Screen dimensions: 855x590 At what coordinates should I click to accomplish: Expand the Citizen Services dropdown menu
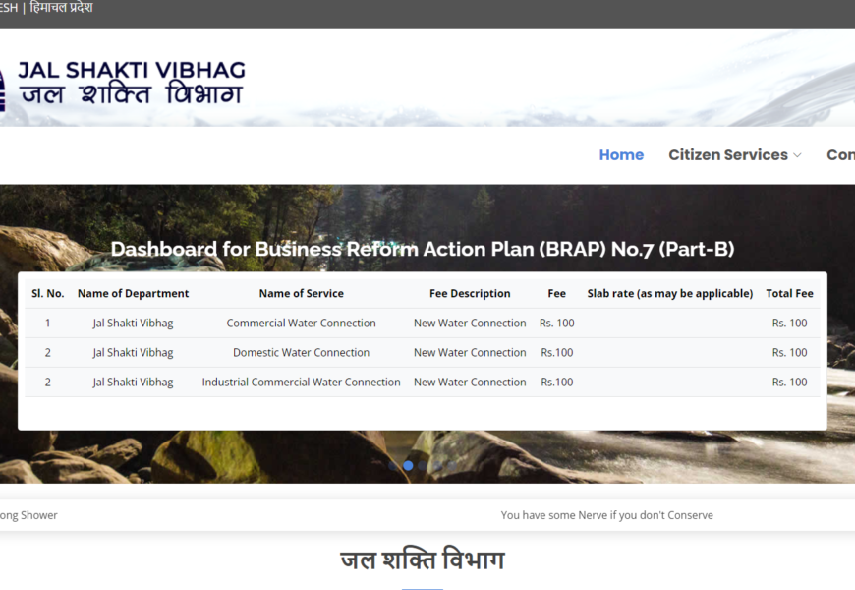pos(734,155)
